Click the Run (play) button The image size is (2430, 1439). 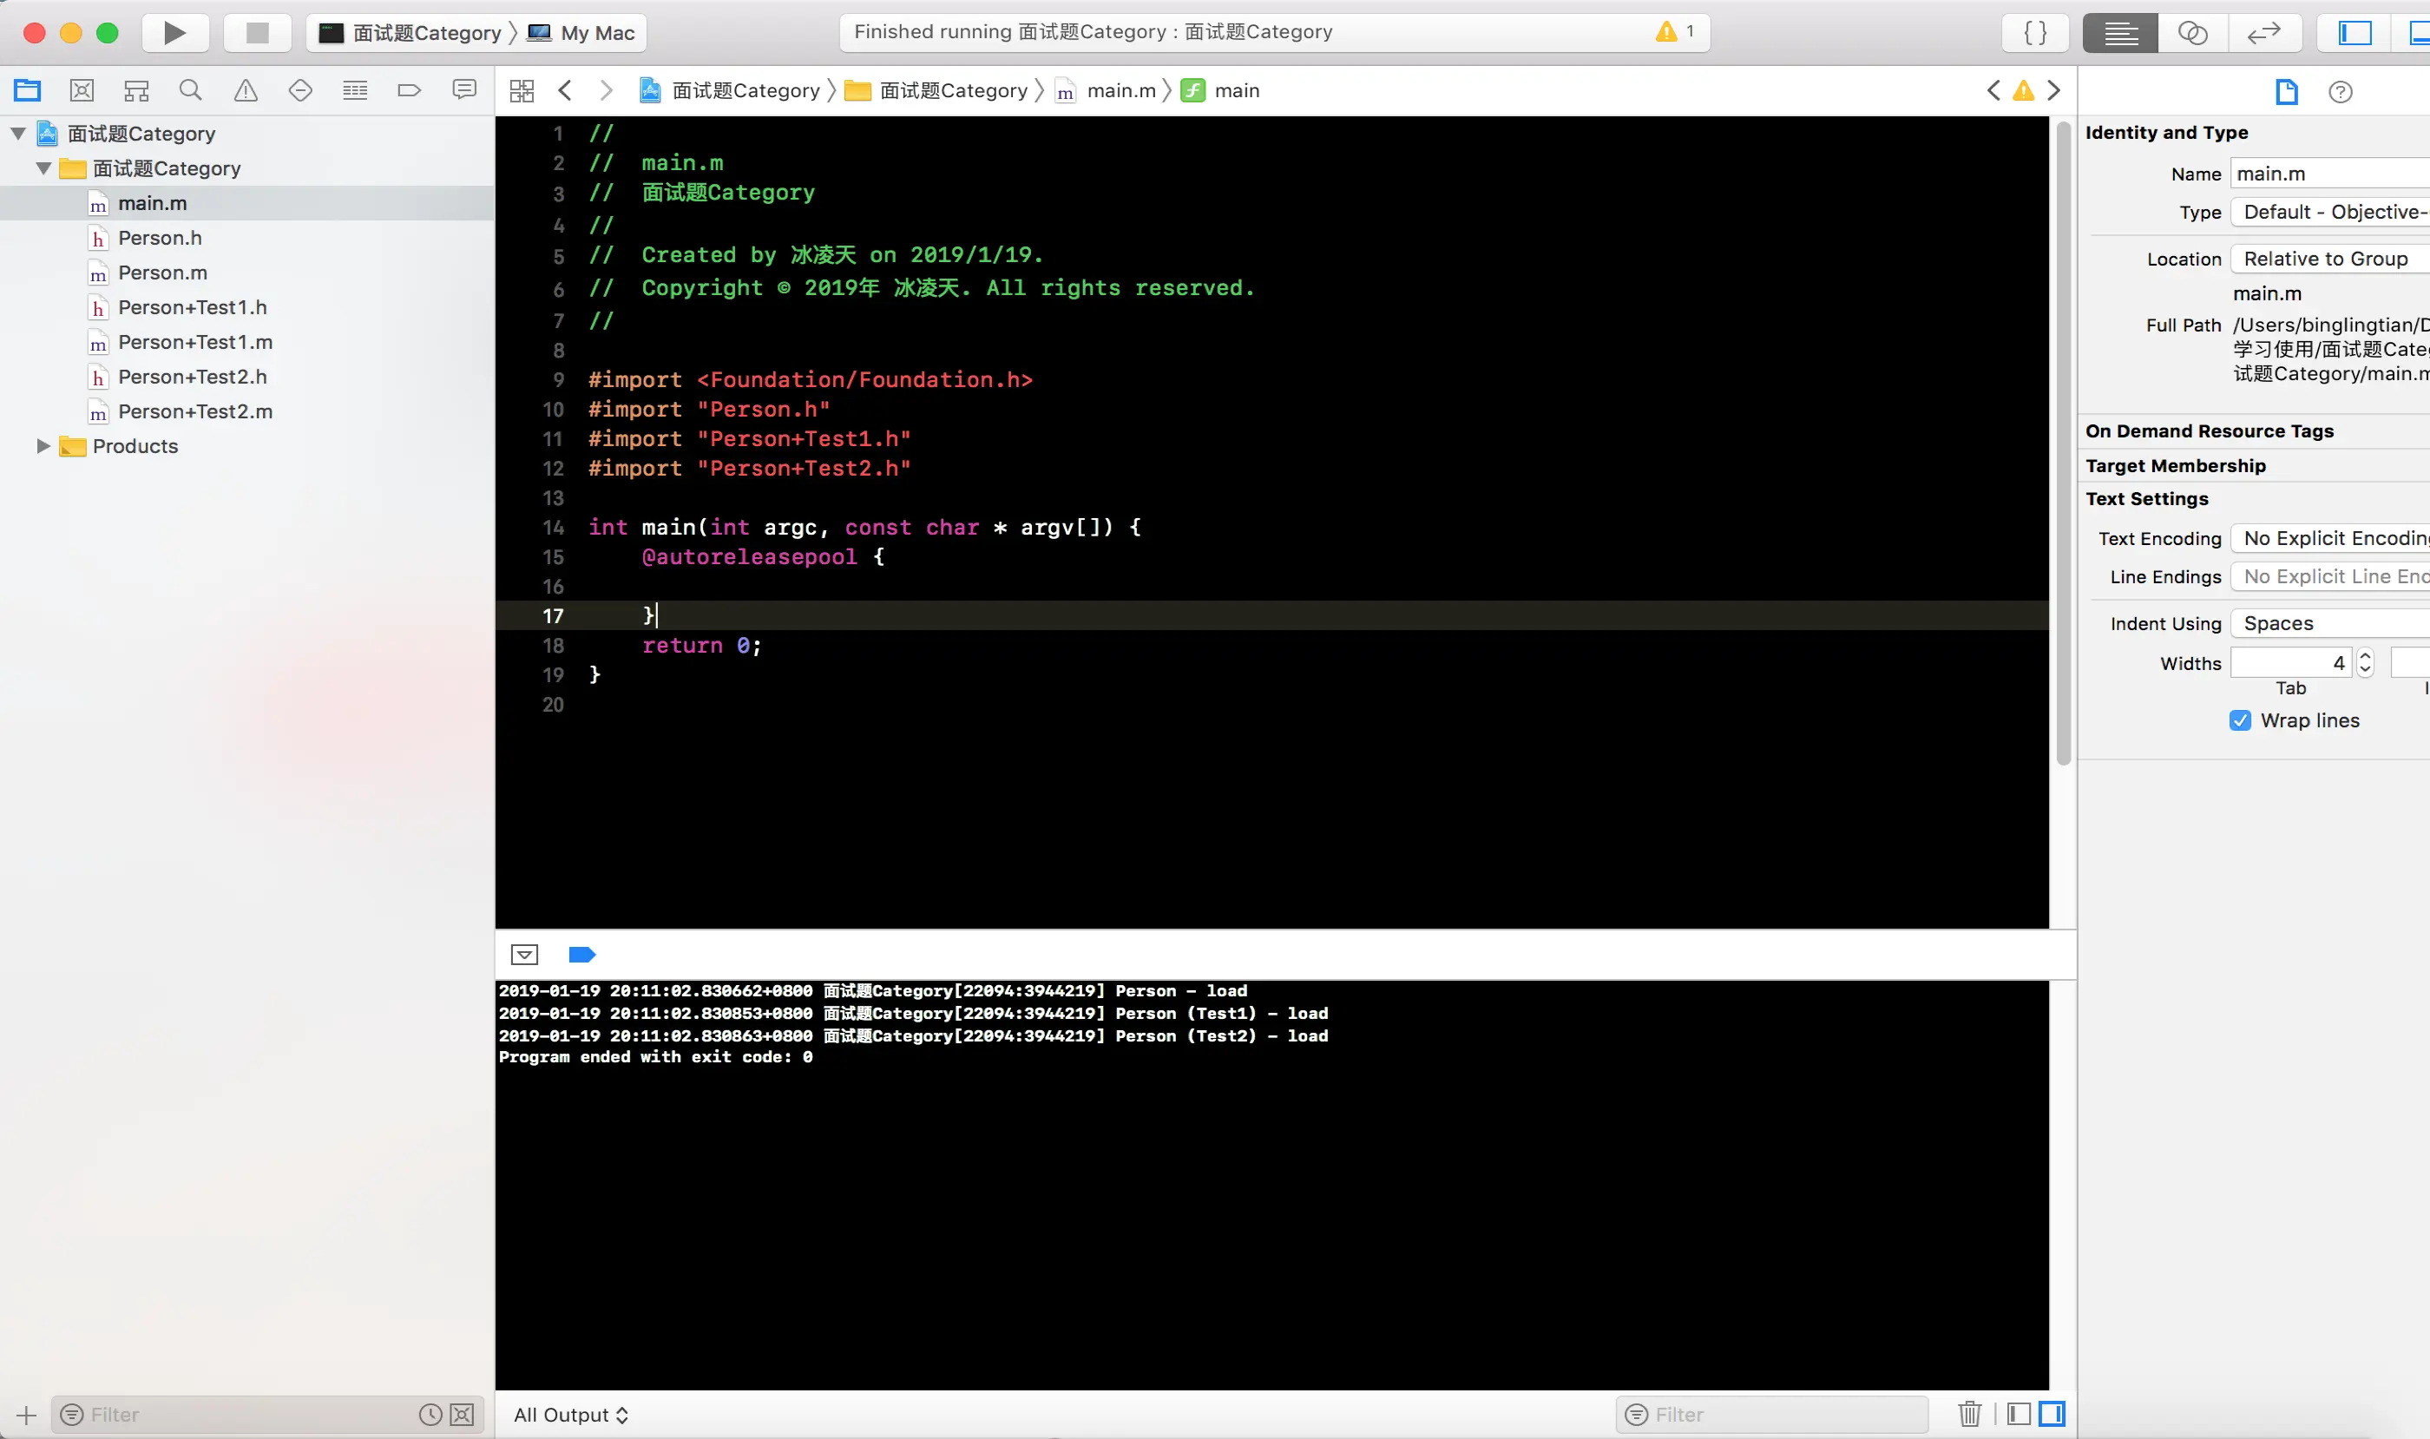click(174, 33)
